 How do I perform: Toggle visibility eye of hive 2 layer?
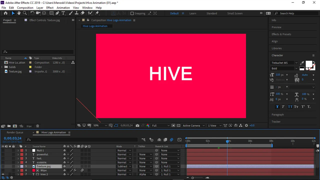tap(3, 174)
